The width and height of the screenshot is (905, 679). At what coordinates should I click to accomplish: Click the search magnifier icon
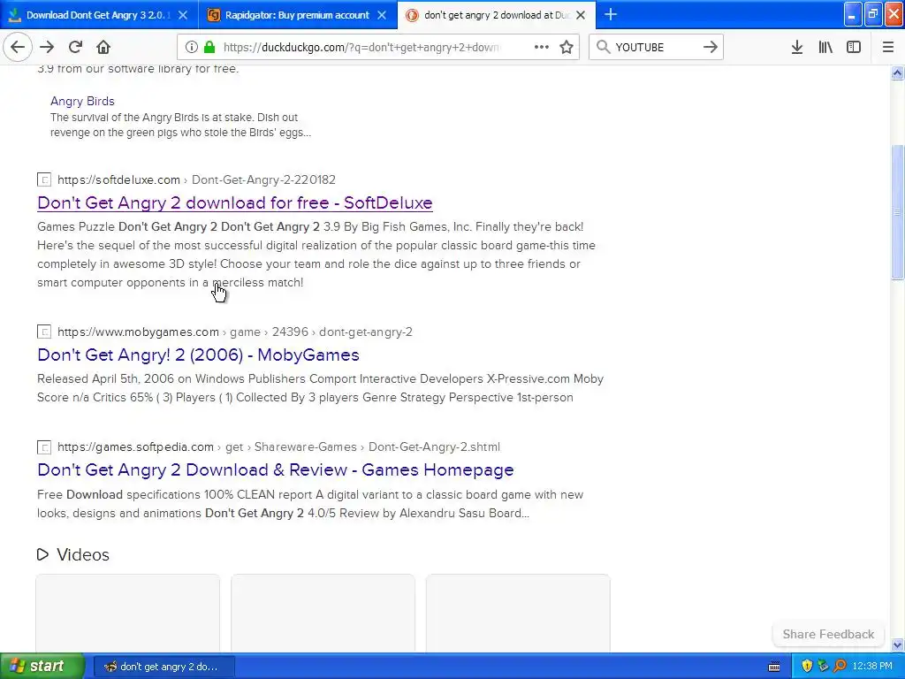tap(603, 48)
